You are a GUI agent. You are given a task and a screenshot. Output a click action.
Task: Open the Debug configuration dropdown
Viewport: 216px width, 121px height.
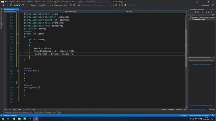click(x=34, y=5)
